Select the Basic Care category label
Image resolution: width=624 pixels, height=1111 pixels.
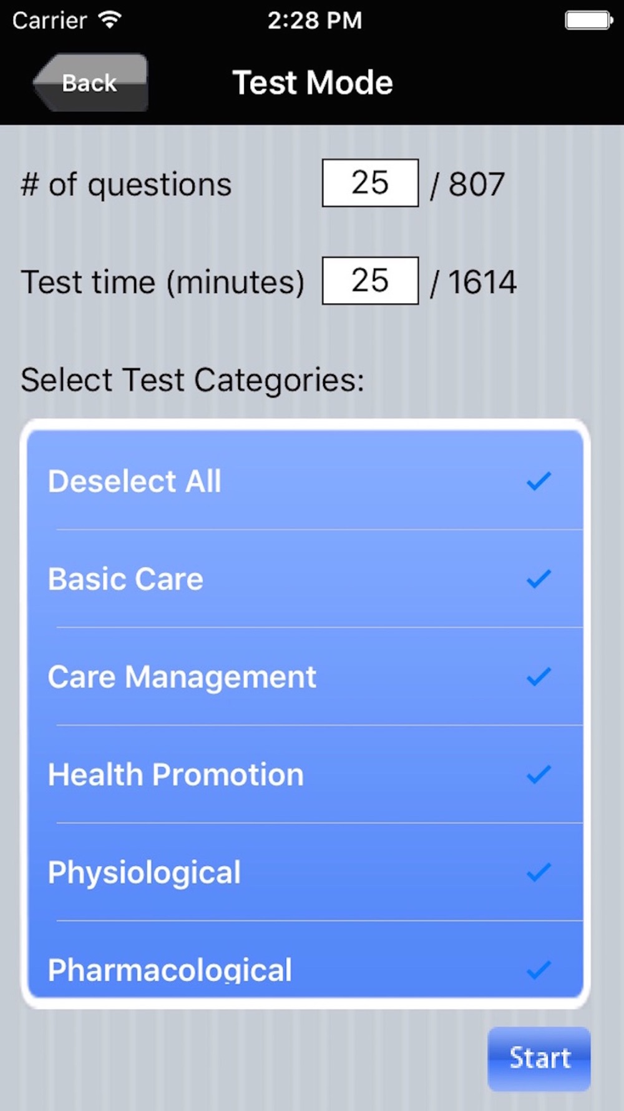[x=126, y=579]
